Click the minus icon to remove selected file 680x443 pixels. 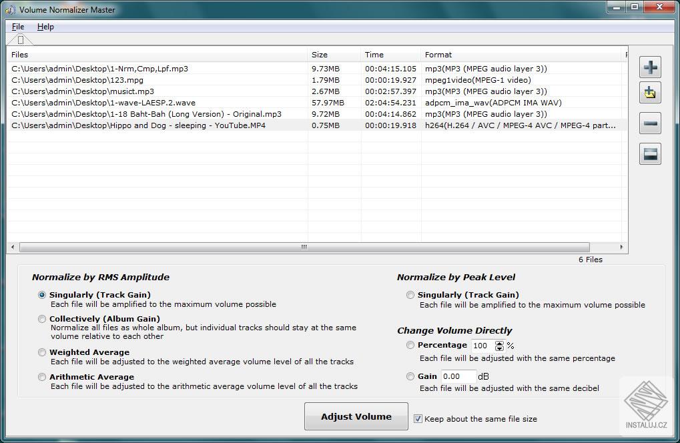pos(649,123)
